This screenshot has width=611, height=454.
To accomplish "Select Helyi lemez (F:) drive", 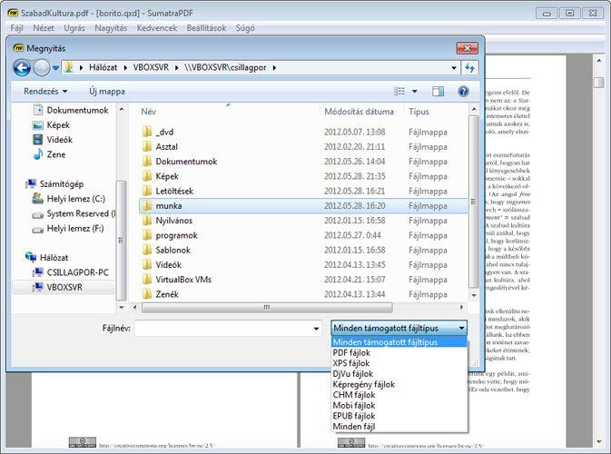I will [68, 229].
